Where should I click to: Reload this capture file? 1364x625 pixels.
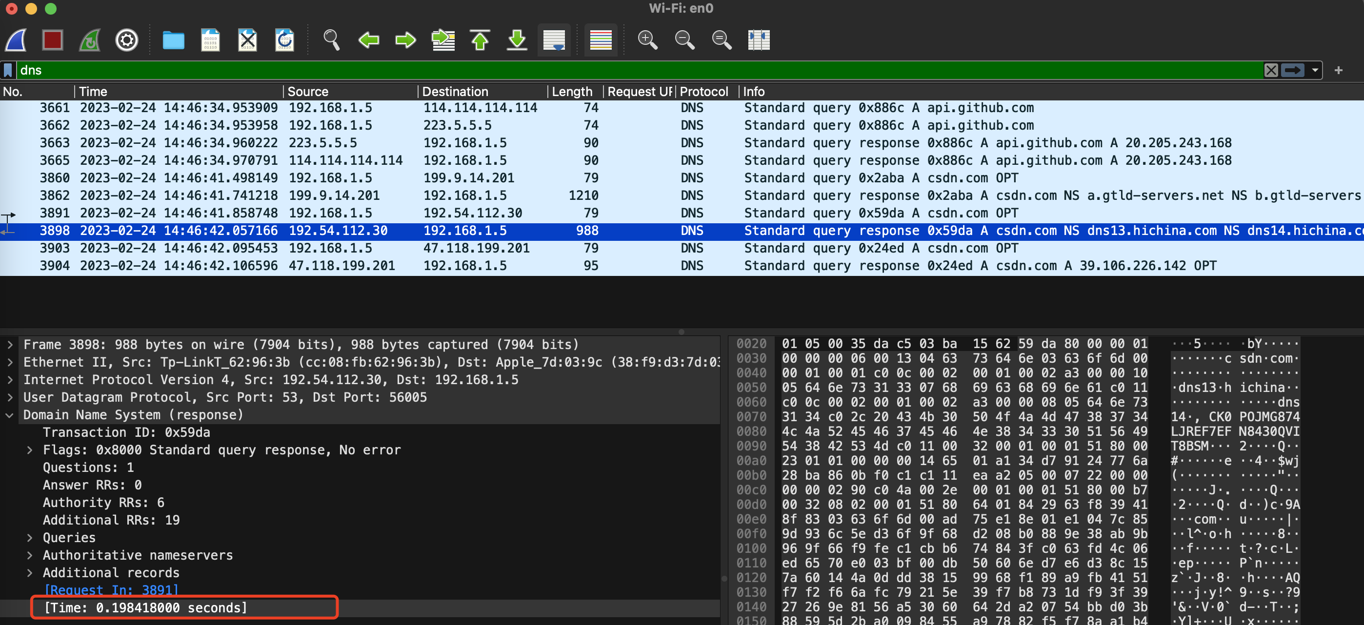pos(284,39)
